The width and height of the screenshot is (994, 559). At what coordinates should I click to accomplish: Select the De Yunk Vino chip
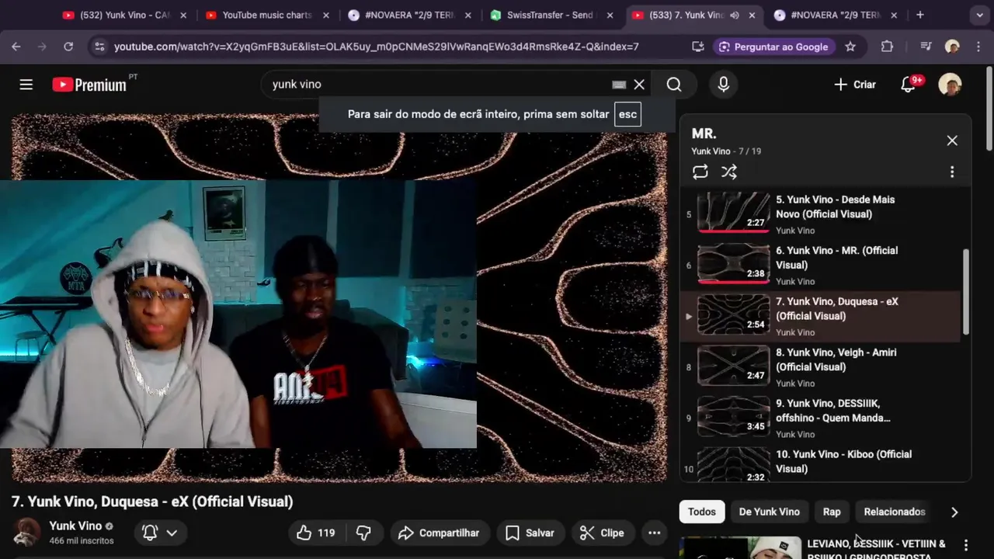tap(769, 512)
